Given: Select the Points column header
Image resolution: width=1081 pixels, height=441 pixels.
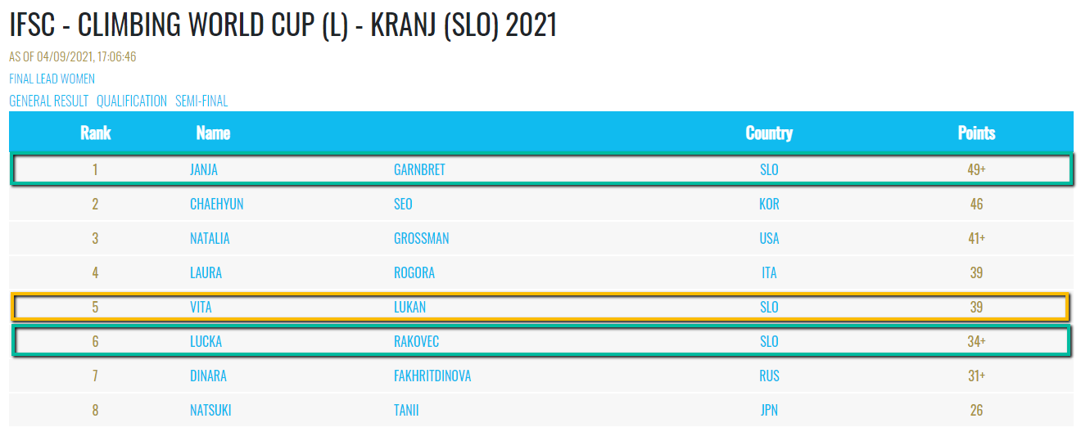Looking at the screenshot, I should 976,133.
